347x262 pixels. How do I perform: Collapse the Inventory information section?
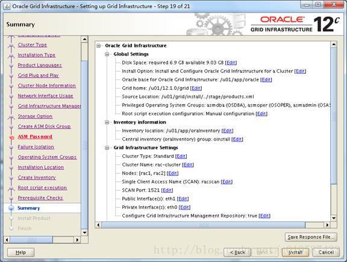(x=107, y=122)
